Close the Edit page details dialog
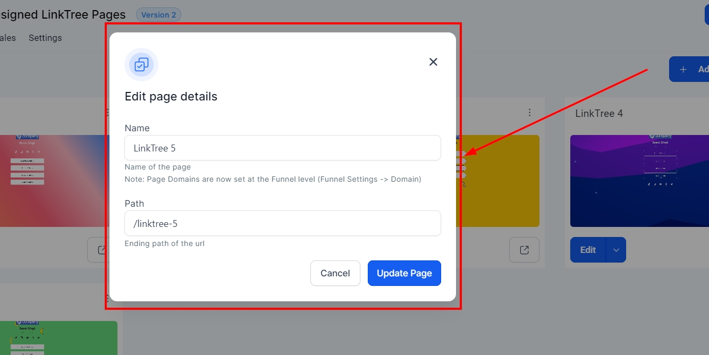 (x=433, y=62)
